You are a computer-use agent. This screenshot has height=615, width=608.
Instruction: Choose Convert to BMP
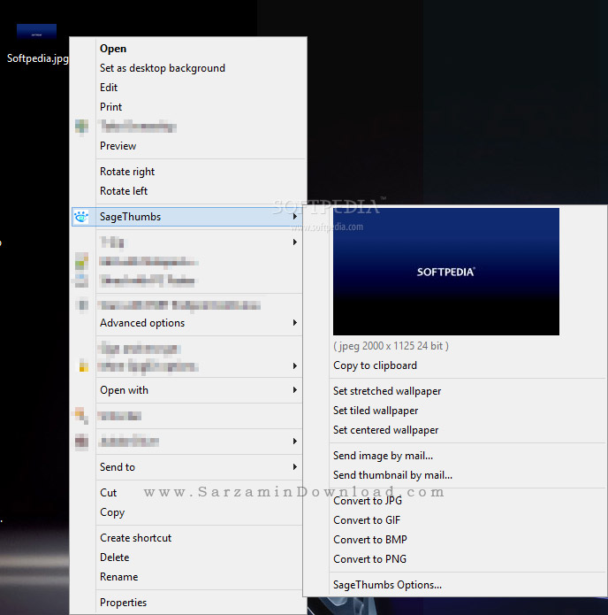pyautogui.click(x=456, y=539)
